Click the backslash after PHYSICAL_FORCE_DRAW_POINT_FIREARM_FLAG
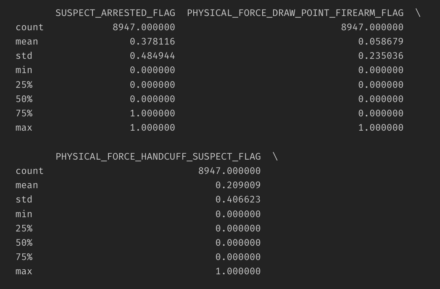This screenshot has width=440, height=289. 418,13
